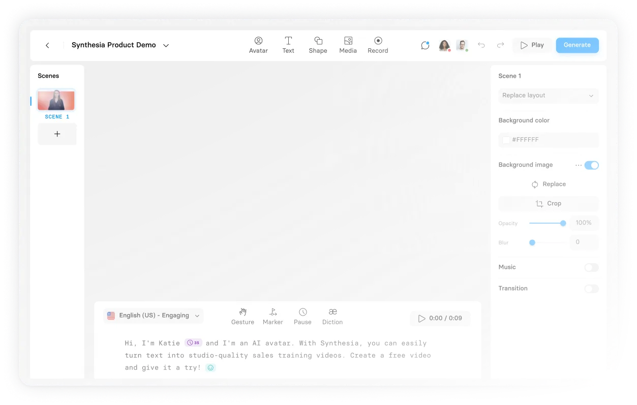
Task: Go back using the left chevron
Action: click(47, 45)
